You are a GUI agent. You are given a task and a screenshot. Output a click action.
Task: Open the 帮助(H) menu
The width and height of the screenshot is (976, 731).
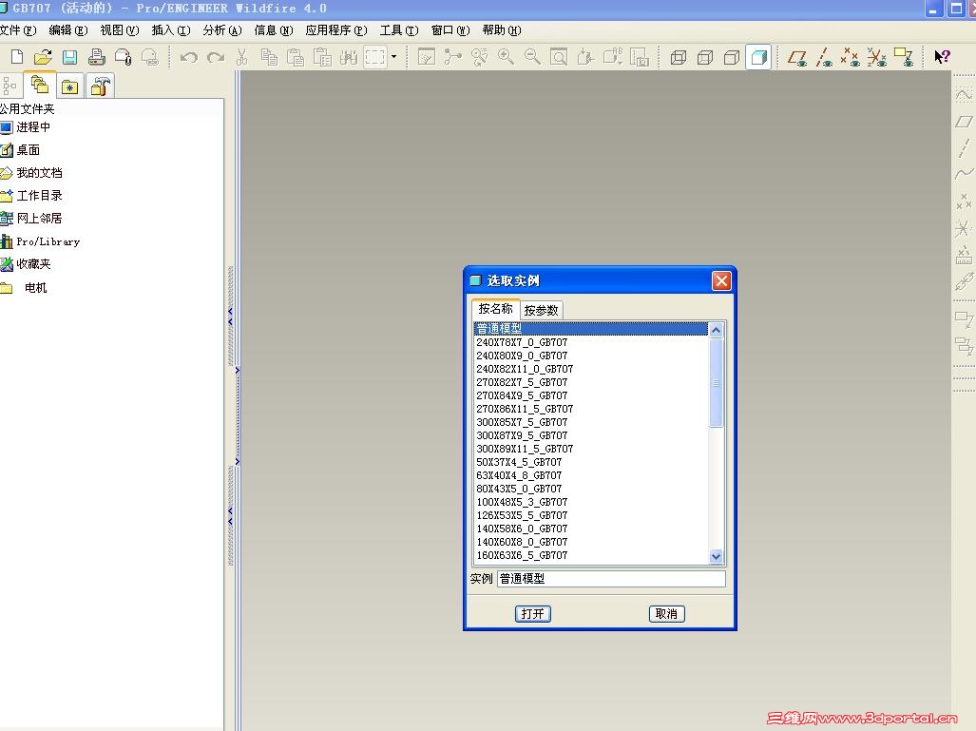coord(502,30)
